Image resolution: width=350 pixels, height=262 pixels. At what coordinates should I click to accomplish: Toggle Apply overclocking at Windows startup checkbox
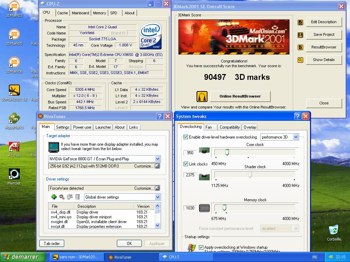pos(201,247)
